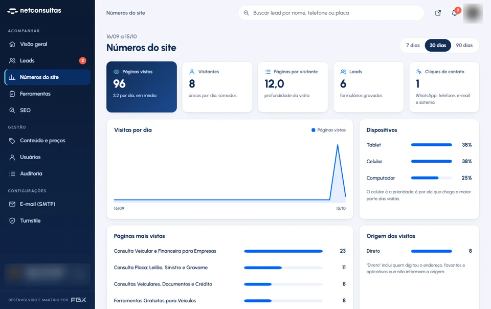
Task: Select the Leads metric card
Action: 368,87
